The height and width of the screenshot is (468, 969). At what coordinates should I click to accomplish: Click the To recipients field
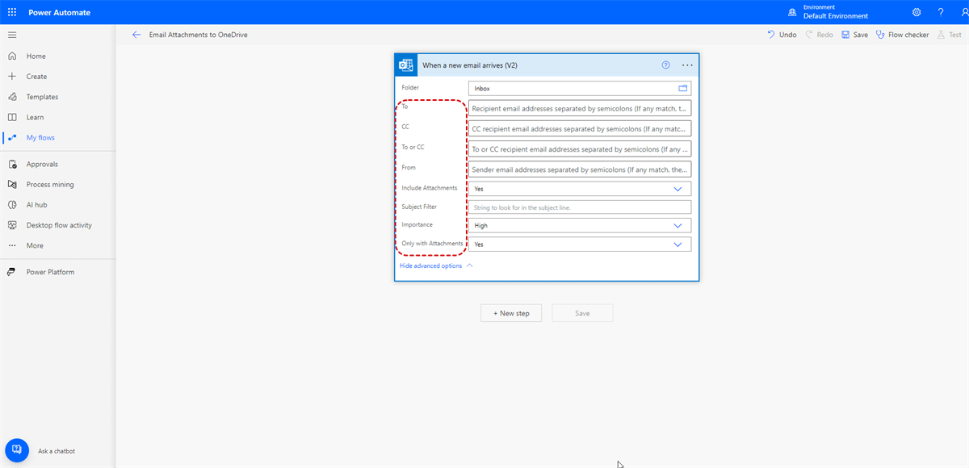pyautogui.click(x=580, y=108)
